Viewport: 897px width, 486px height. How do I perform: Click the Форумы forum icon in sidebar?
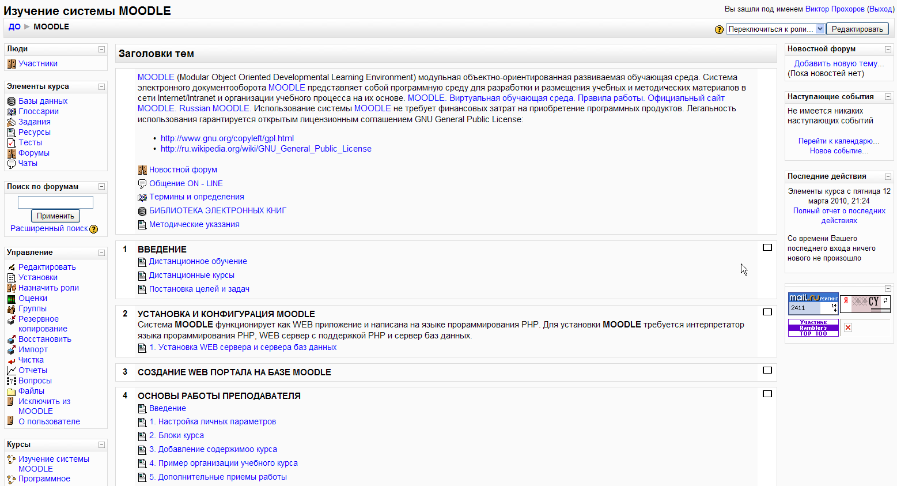tap(12, 153)
